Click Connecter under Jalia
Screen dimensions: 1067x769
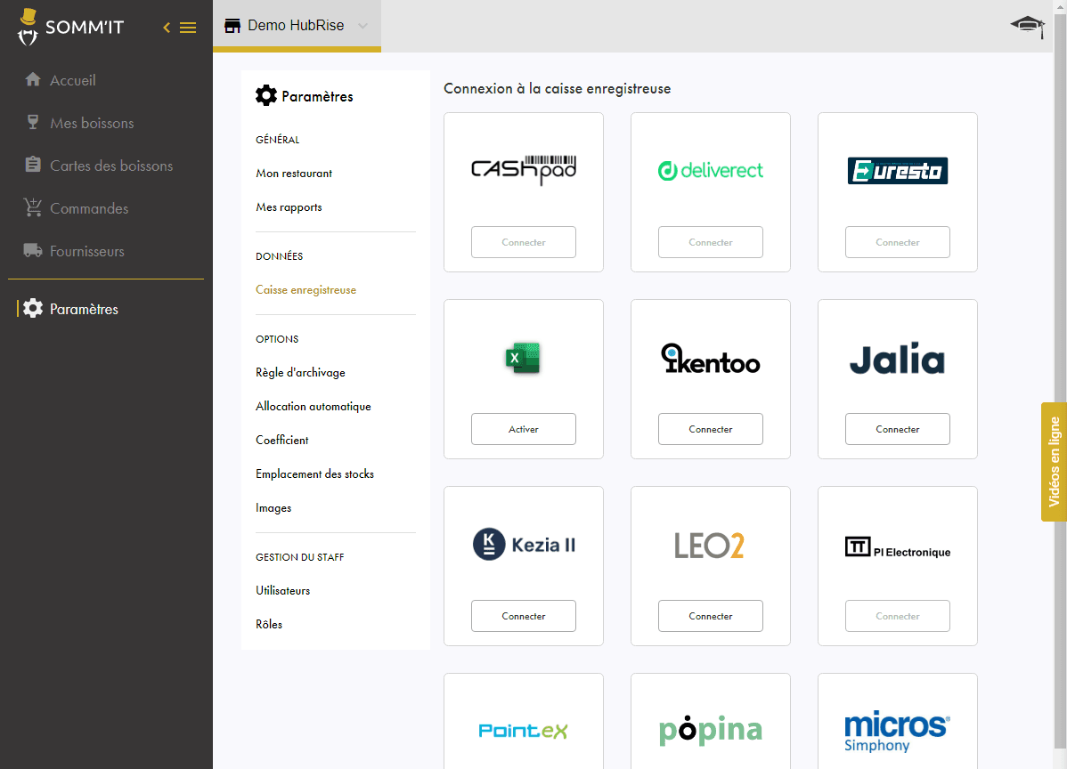click(898, 429)
